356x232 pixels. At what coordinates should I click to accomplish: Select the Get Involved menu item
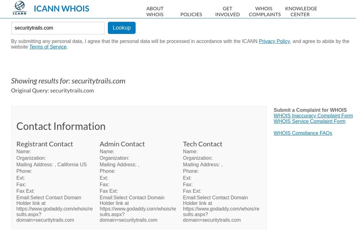tap(227, 11)
